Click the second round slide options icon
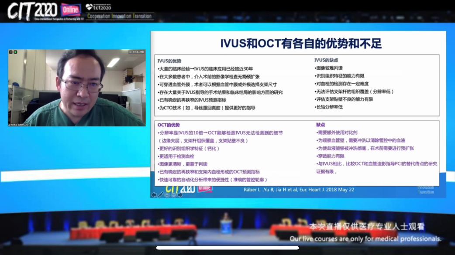This screenshot has width=455, height=255. (x=174, y=195)
